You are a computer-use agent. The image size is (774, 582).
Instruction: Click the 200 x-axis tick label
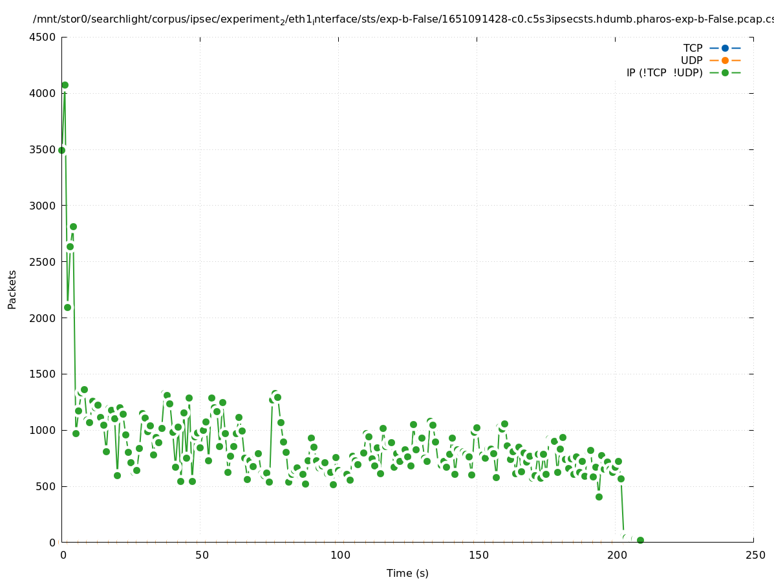[x=616, y=555]
